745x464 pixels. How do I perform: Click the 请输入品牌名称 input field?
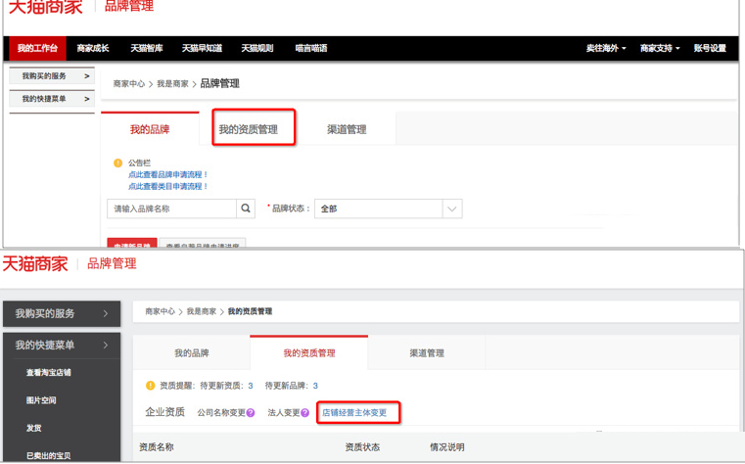172,209
